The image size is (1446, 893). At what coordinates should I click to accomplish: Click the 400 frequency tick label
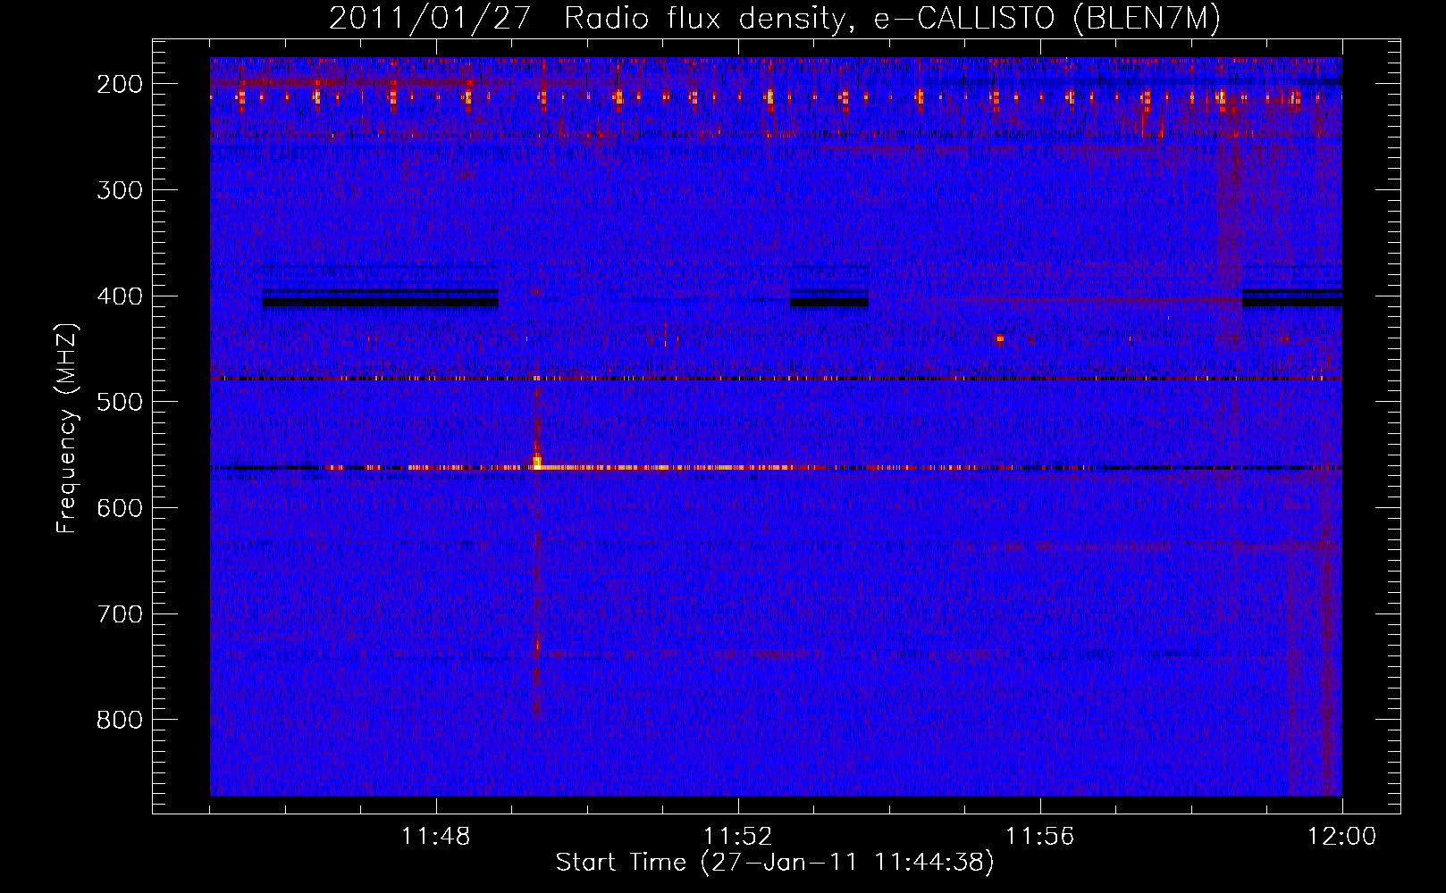120,296
